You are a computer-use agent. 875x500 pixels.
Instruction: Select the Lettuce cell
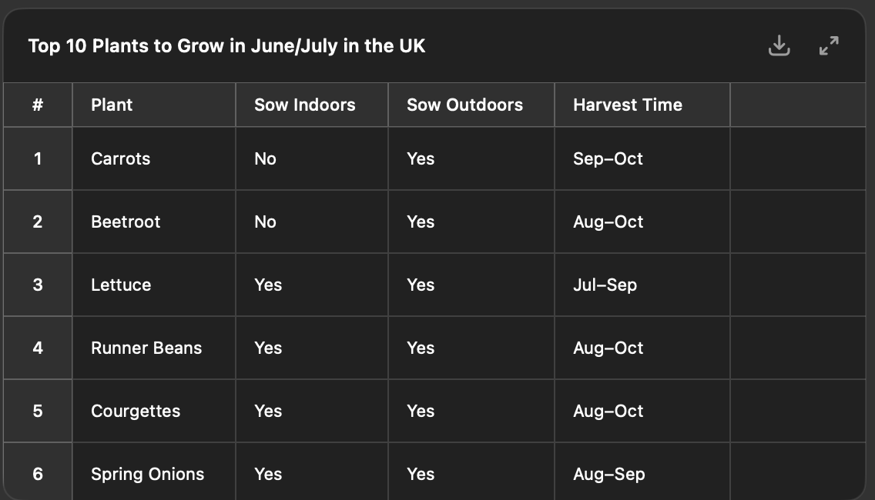coord(121,285)
